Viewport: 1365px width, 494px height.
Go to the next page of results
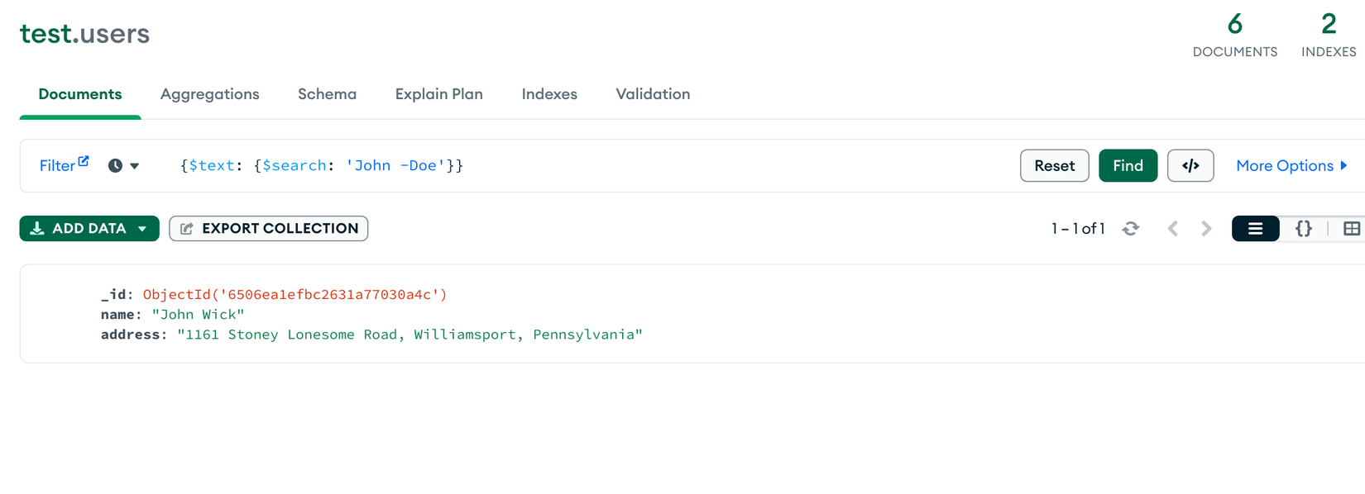1206,229
